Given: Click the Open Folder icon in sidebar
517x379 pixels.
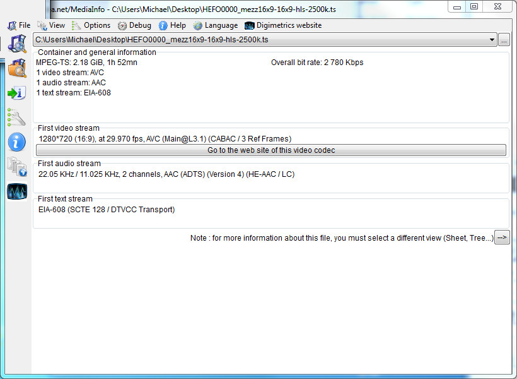Looking at the screenshot, I should [x=17, y=68].
